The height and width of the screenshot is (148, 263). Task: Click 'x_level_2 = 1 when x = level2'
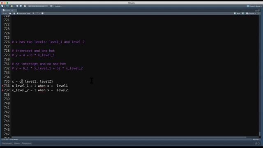[x=40, y=90]
